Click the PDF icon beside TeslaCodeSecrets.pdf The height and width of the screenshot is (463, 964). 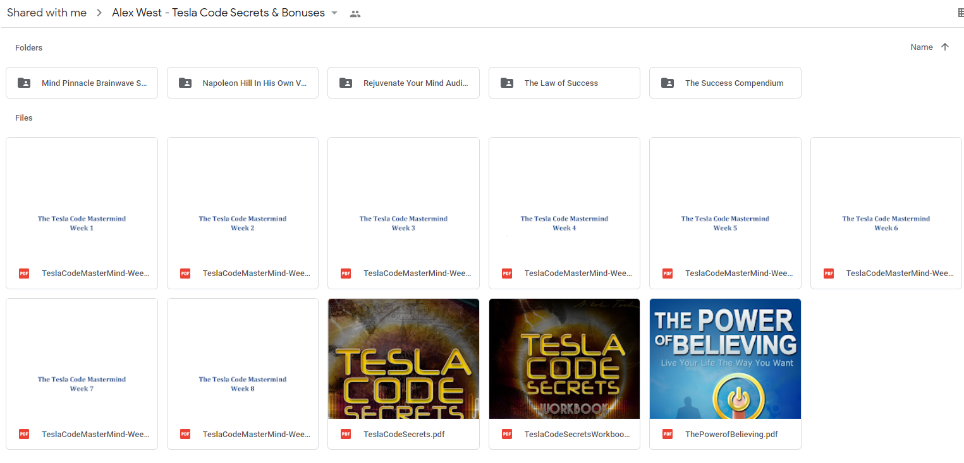point(346,434)
